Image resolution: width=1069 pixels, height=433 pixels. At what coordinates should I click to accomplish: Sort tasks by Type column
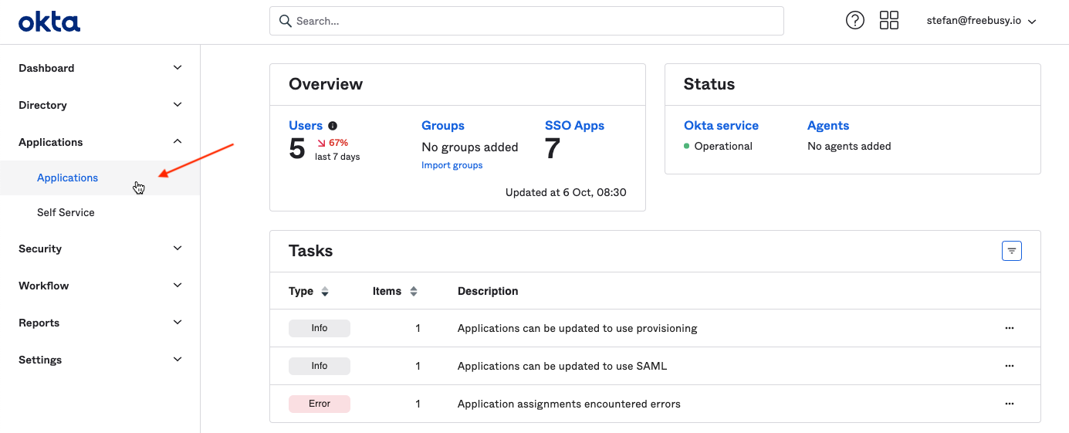[x=309, y=291]
